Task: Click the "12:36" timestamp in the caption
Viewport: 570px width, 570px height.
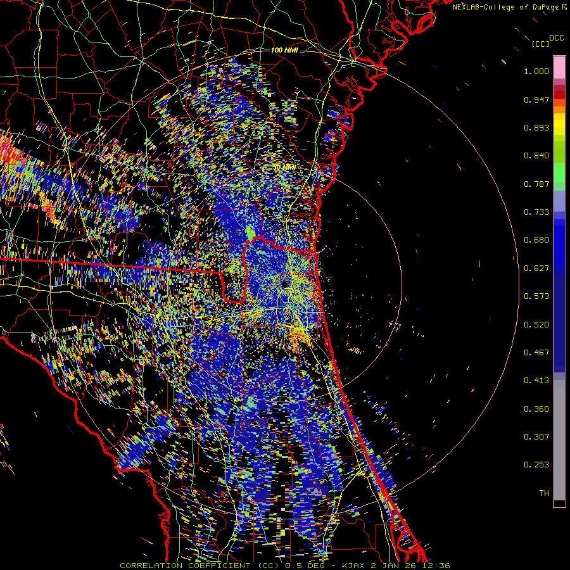Action: 437,566
